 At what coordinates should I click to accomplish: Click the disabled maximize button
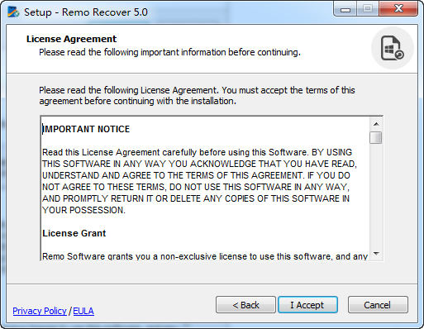[x=368, y=9]
